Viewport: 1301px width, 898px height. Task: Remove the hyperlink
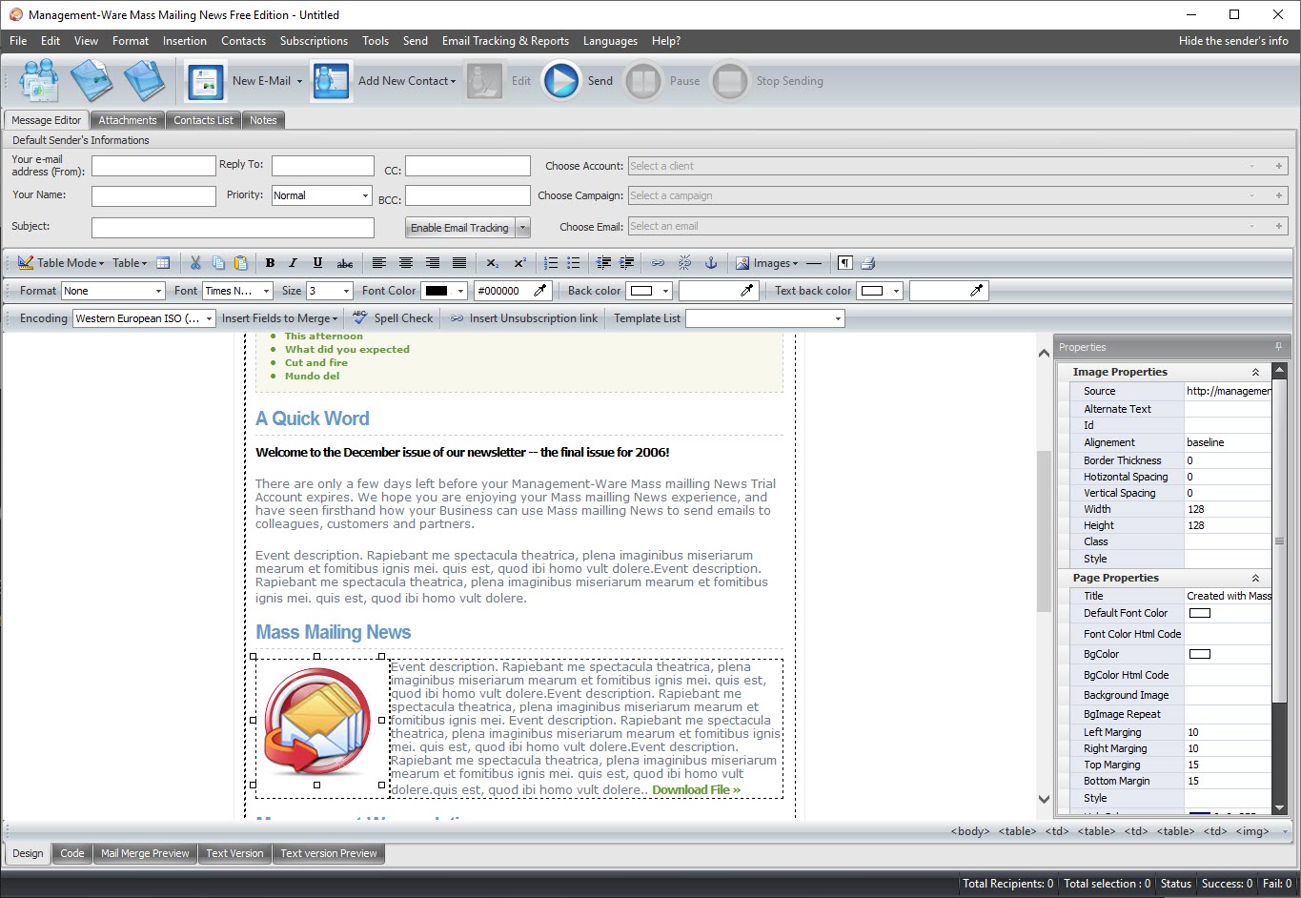[x=684, y=263]
